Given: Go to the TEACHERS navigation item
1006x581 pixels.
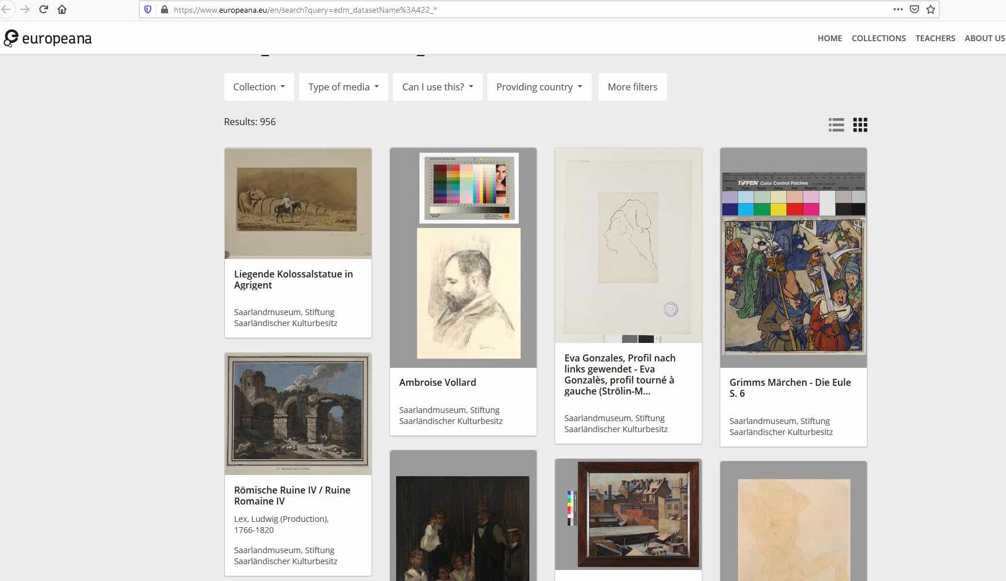Looking at the screenshot, I should [935, 38].
